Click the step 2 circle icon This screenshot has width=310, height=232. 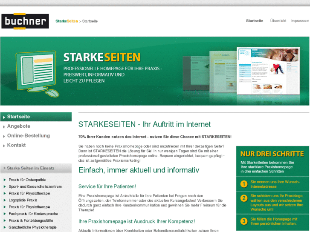[x=244, y=198]
